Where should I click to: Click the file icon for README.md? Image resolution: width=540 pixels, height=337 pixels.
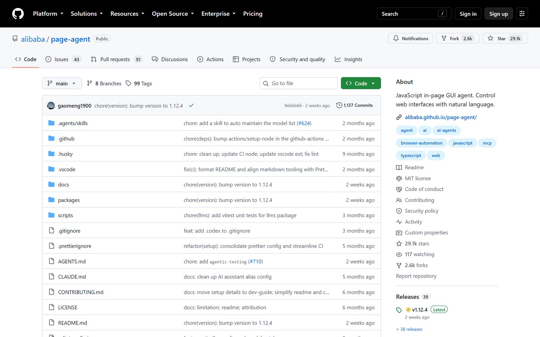click(51, 323)
